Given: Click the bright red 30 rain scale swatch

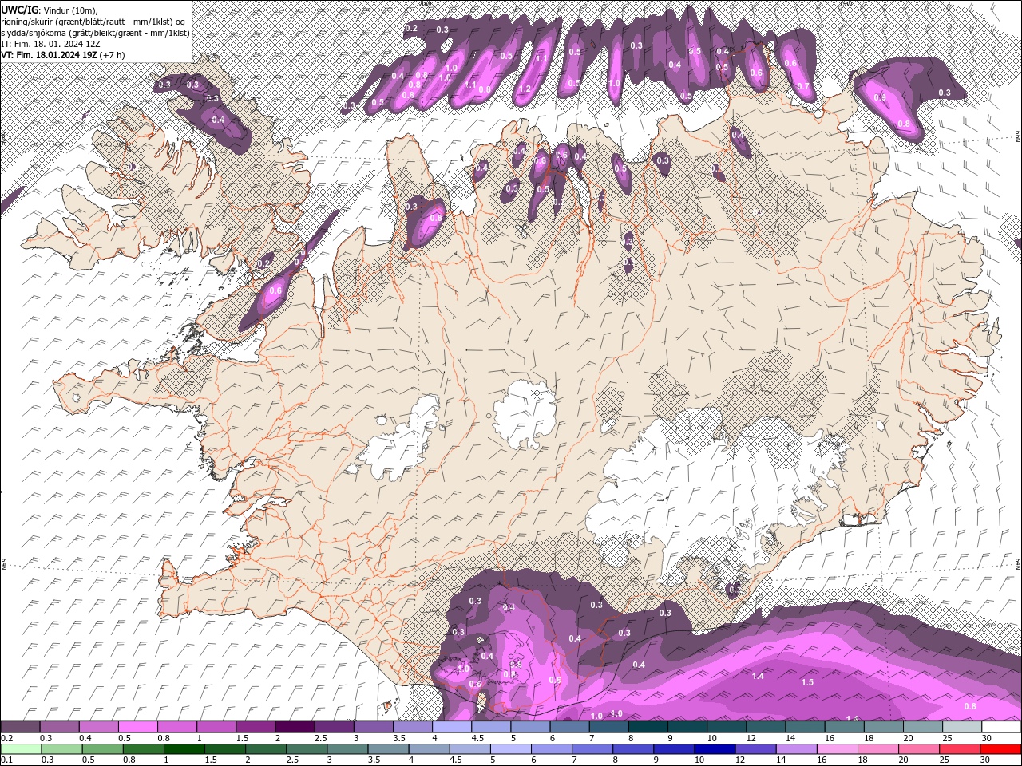Looking at the screenshot, I should (x=1000, y=748).
